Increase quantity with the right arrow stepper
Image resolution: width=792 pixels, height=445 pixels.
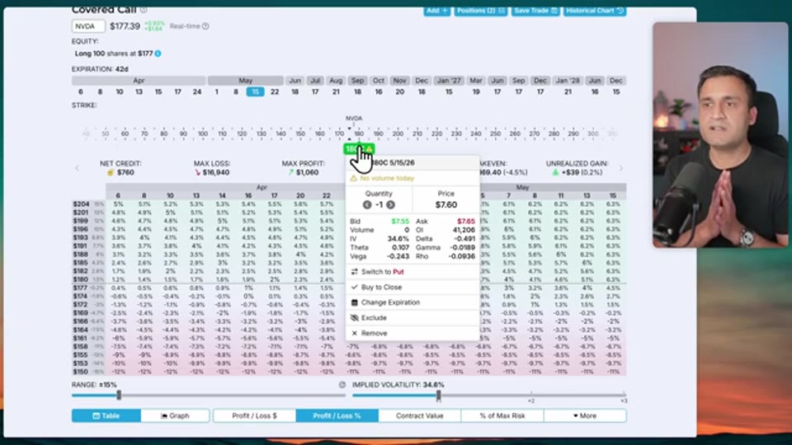point(390,205)
